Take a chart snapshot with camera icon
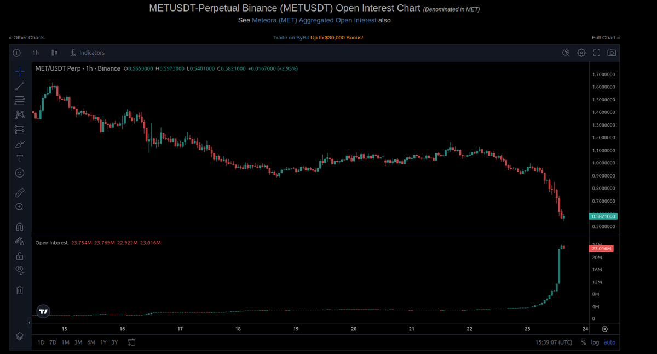Image resolution: width=657 pixels, height=354 pixels. 612,53
